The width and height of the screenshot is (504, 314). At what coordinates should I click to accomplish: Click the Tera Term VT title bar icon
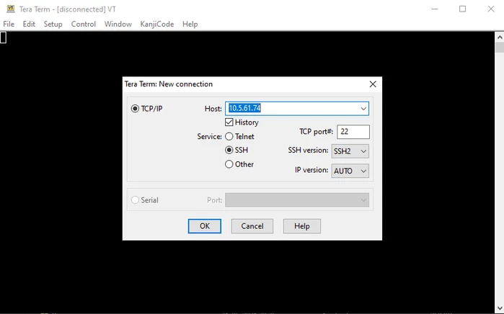tap(11, 9)
